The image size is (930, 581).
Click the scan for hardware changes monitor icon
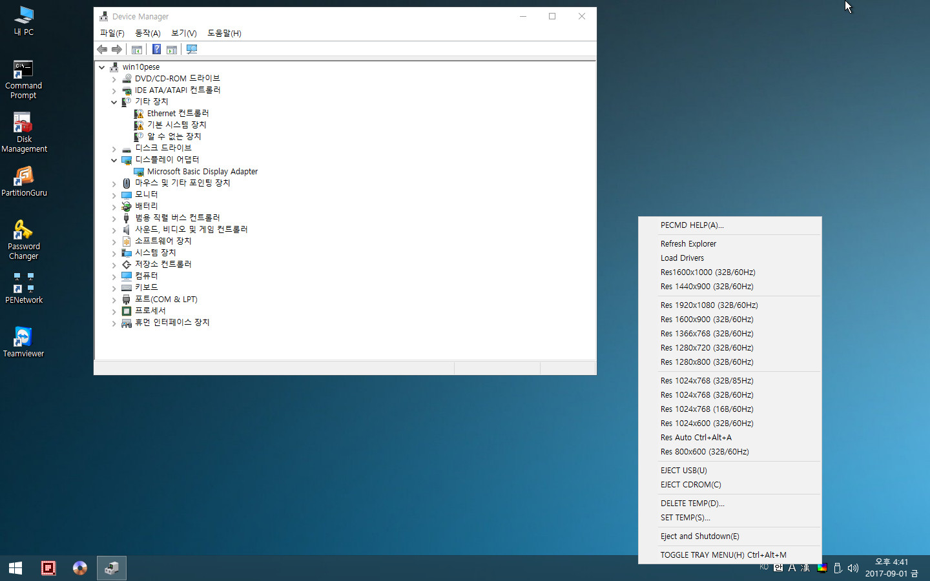pos(192,50)
